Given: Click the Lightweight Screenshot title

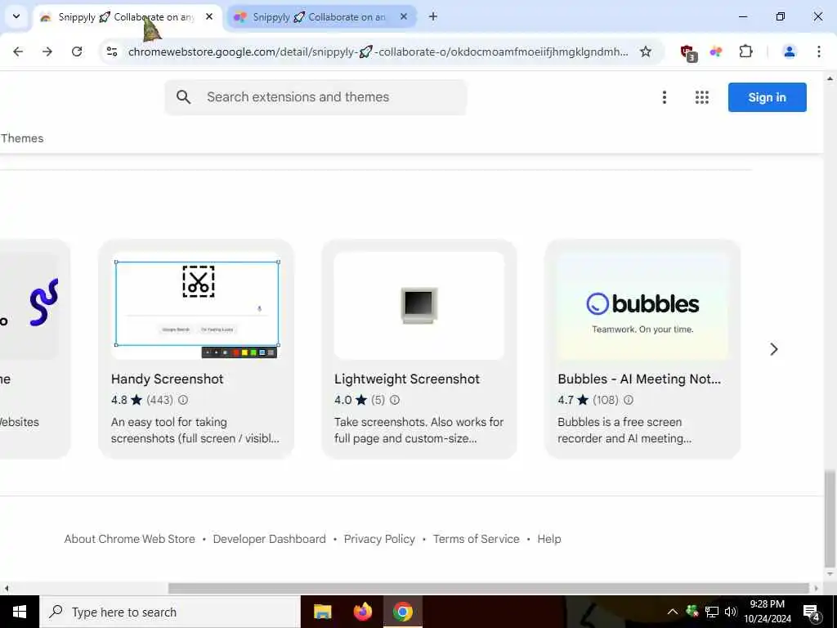Looking at the screenshot, I should [x=407, y=379].
